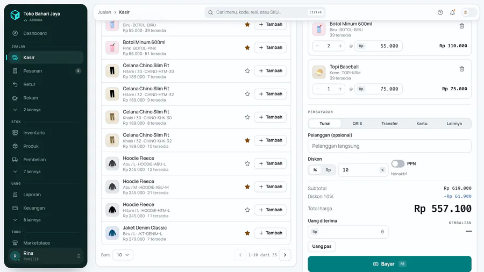The height and width of the screenshot is (272, 484).
Task: Click the Uang pas button
Action: pos(322,246)
